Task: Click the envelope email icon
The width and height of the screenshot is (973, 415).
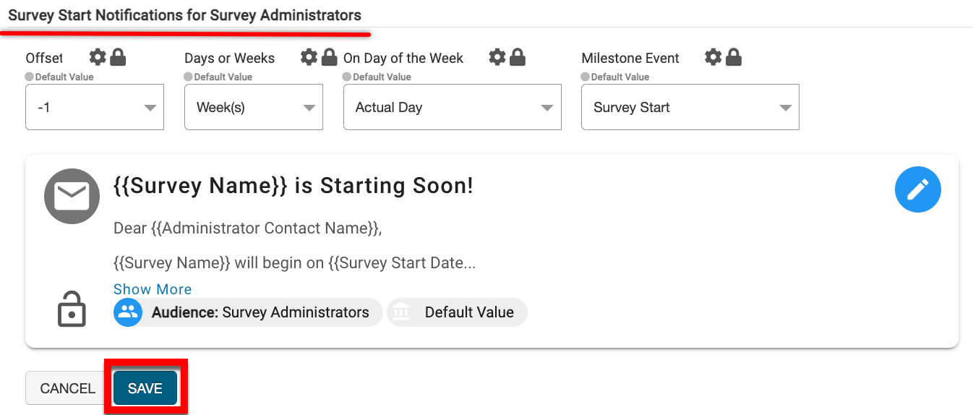Action: [72, 196]
